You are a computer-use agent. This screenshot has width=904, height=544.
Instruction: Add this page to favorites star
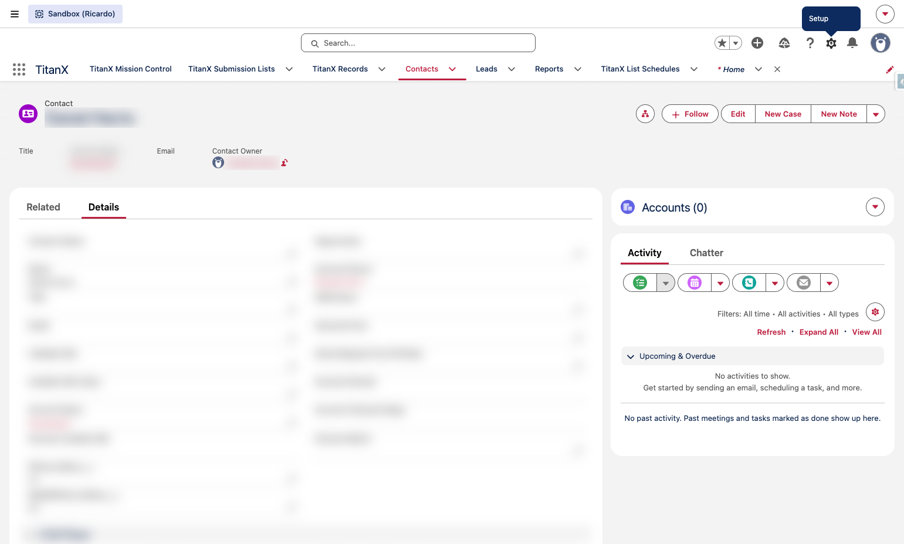(722, 43)
